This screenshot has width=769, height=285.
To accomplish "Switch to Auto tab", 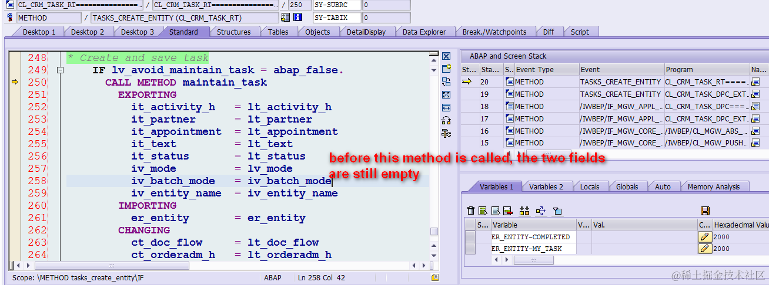I will click(x=663, y=186).
